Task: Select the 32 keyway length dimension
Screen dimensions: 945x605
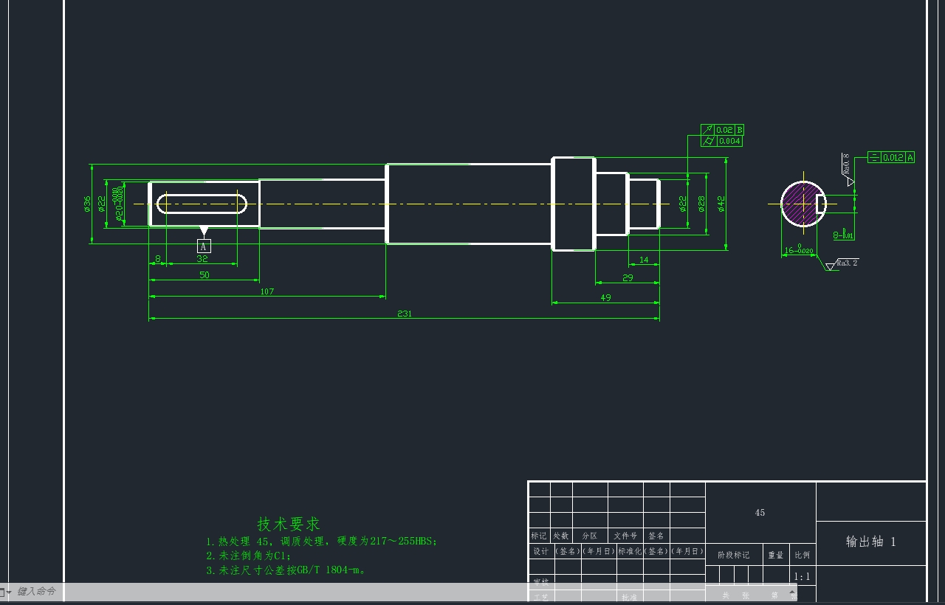Action: 202,259
